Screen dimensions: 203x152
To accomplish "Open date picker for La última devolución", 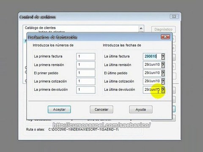I will [x=163, y=90].
